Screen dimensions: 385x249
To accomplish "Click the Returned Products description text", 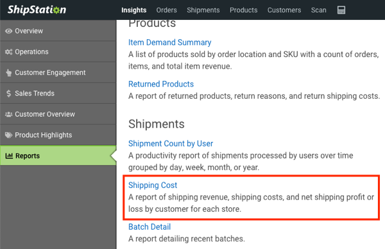I will coord(254,96).
